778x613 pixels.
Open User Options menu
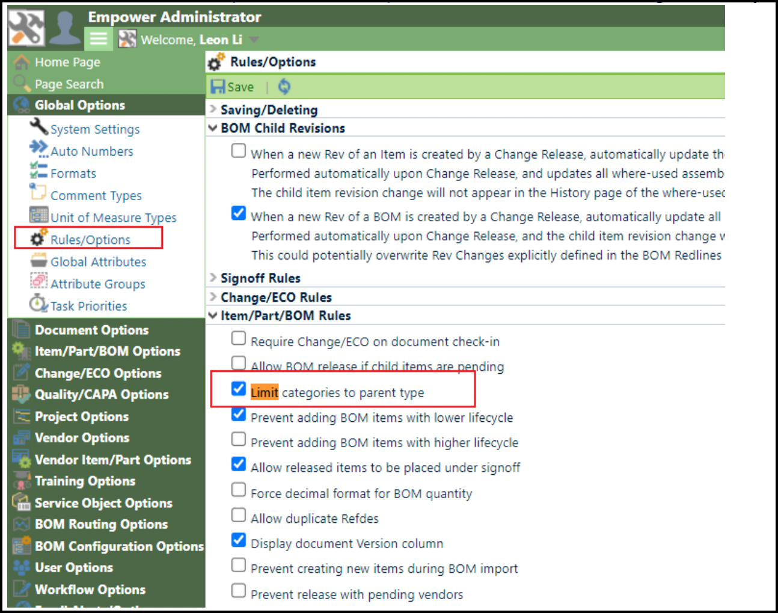(x=74, y=567)
